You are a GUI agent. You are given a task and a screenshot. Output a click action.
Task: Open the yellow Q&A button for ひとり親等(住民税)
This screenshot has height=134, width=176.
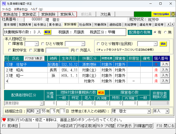click(163, 44)
